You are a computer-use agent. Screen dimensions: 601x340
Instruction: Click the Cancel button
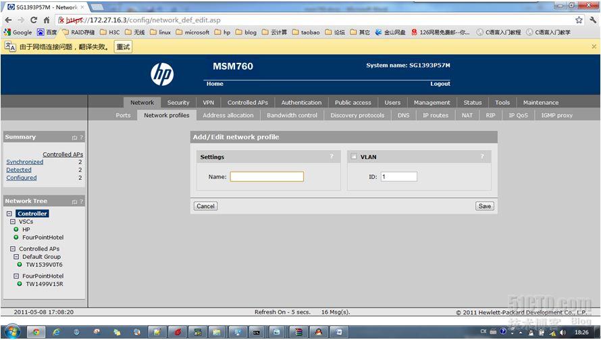point(205,206)
